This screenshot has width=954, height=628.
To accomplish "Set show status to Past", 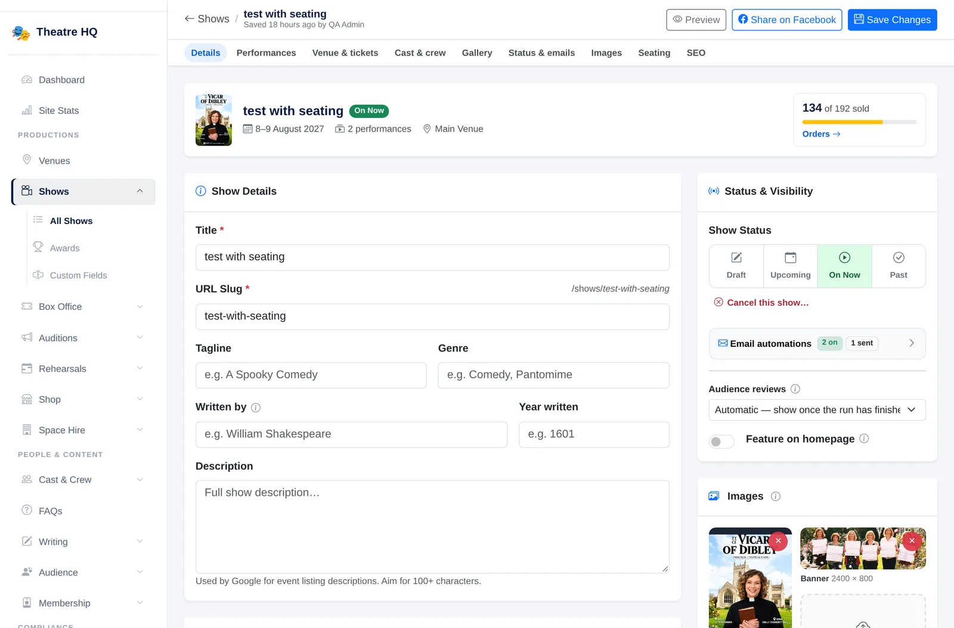I will click(899, 266).
